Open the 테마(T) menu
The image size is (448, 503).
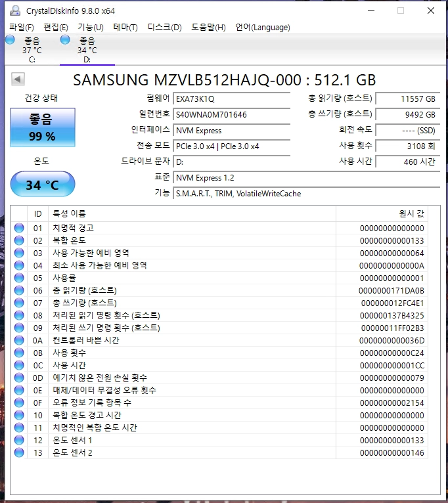tap(125, 28)
